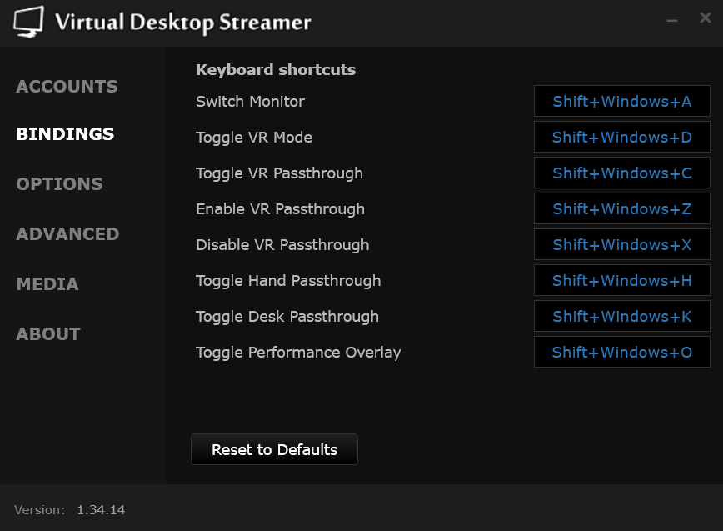Image resolution: width=723 pixels, height=531 pixels.
Task: Close the Virtual Desktop Streamer window
Action: pos(705,18)
